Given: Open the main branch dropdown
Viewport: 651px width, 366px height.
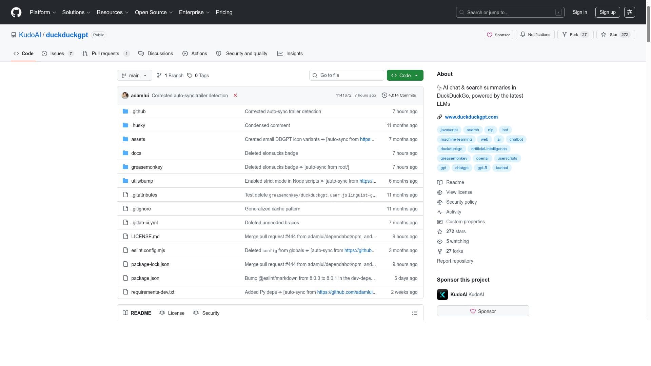Looking at the screenshot, I should tap(134, 75).
